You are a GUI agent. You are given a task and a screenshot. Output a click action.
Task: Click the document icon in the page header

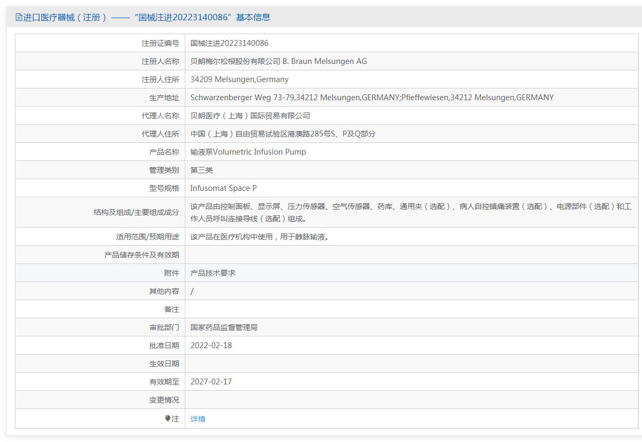(19, 18)
